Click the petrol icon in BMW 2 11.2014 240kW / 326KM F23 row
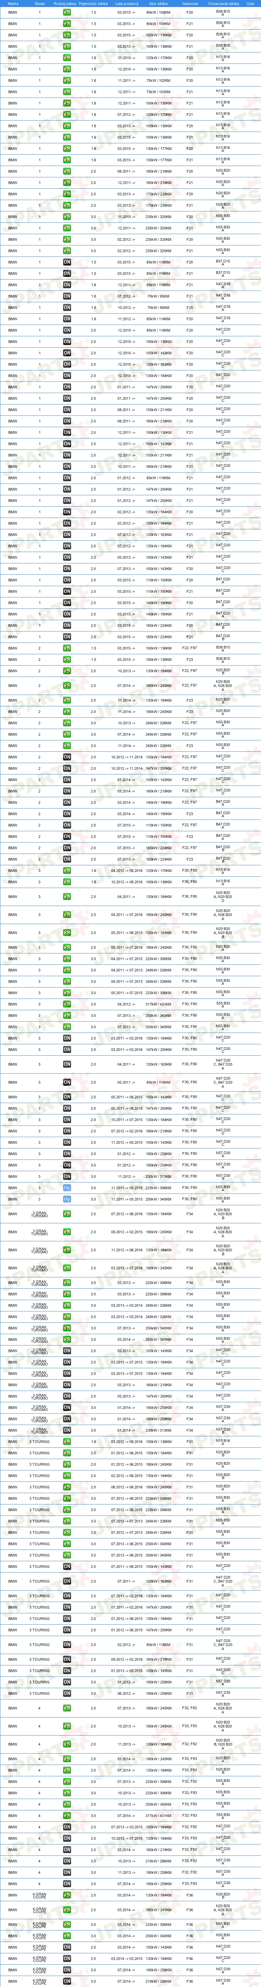 (x=67, y=746)
